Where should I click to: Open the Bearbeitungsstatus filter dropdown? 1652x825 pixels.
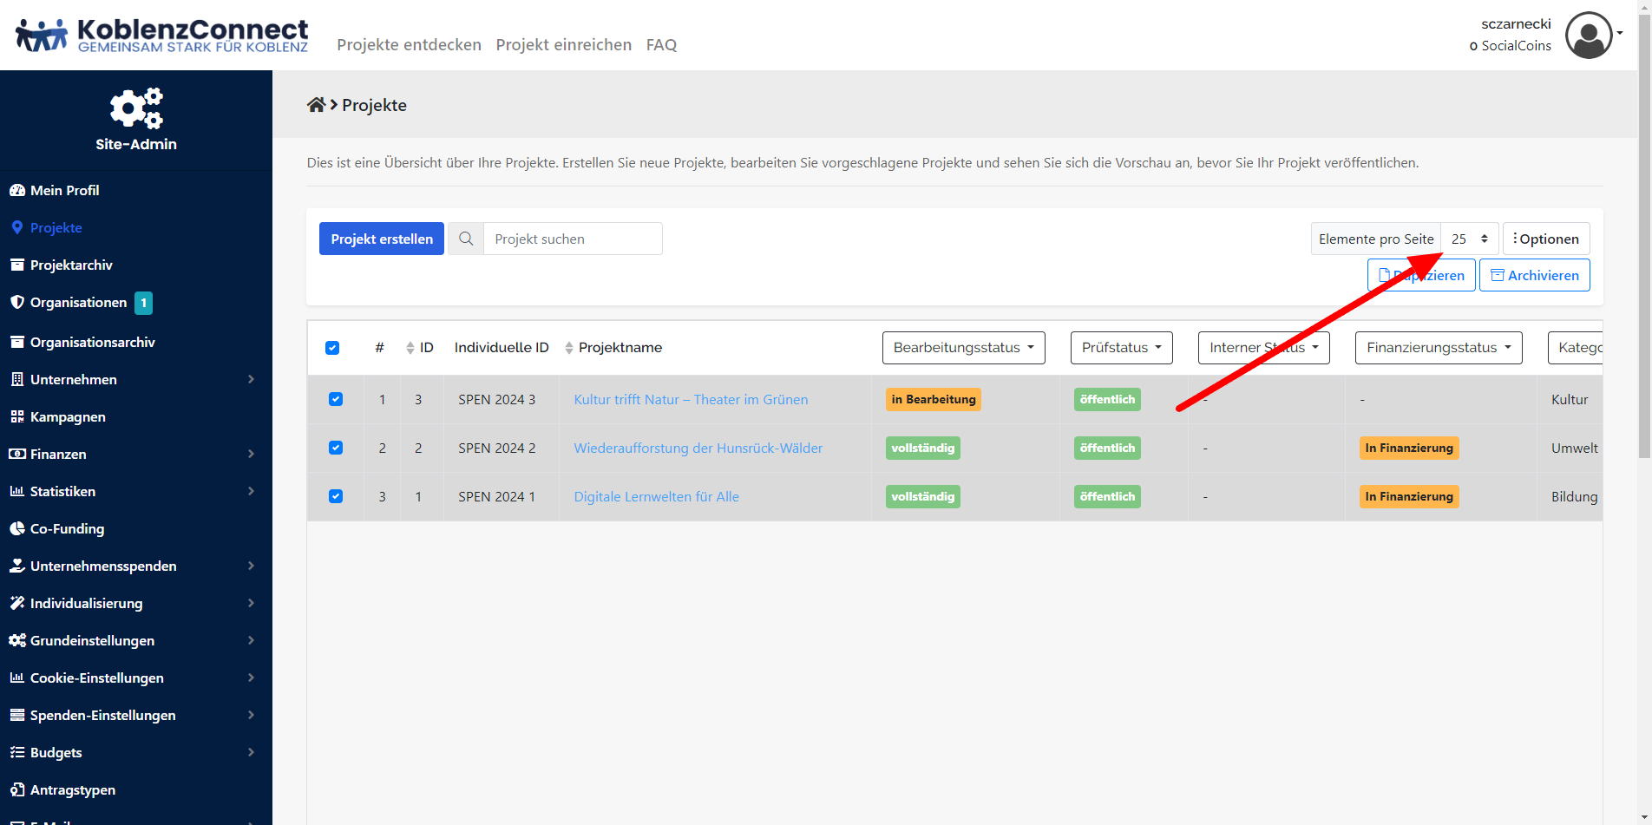(x=963, y=348)
